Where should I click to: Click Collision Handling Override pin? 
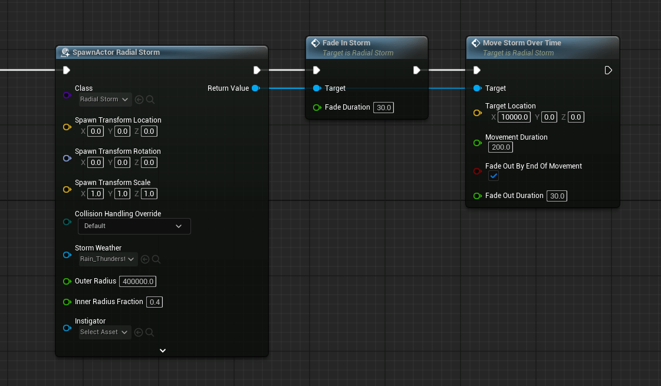click(x=67, y=222)
